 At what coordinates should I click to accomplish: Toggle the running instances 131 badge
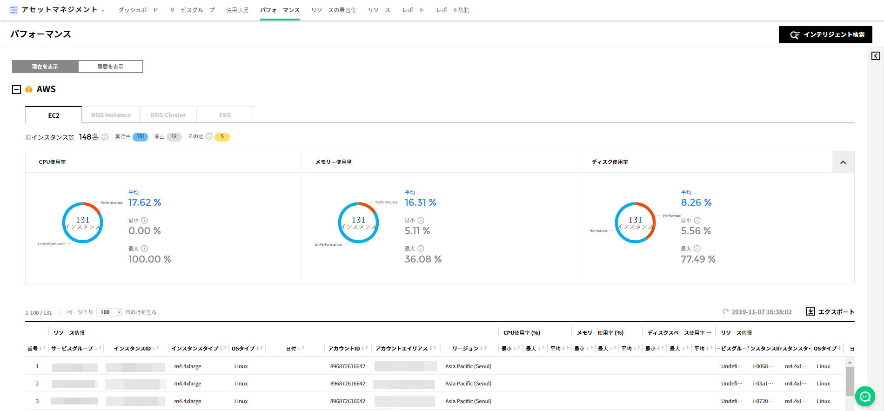tap(140, 137)
